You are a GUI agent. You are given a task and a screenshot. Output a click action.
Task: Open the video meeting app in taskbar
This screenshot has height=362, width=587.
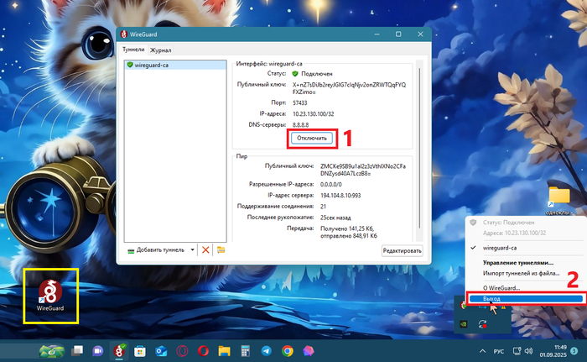pyautogui.click(x=98, y=351)
